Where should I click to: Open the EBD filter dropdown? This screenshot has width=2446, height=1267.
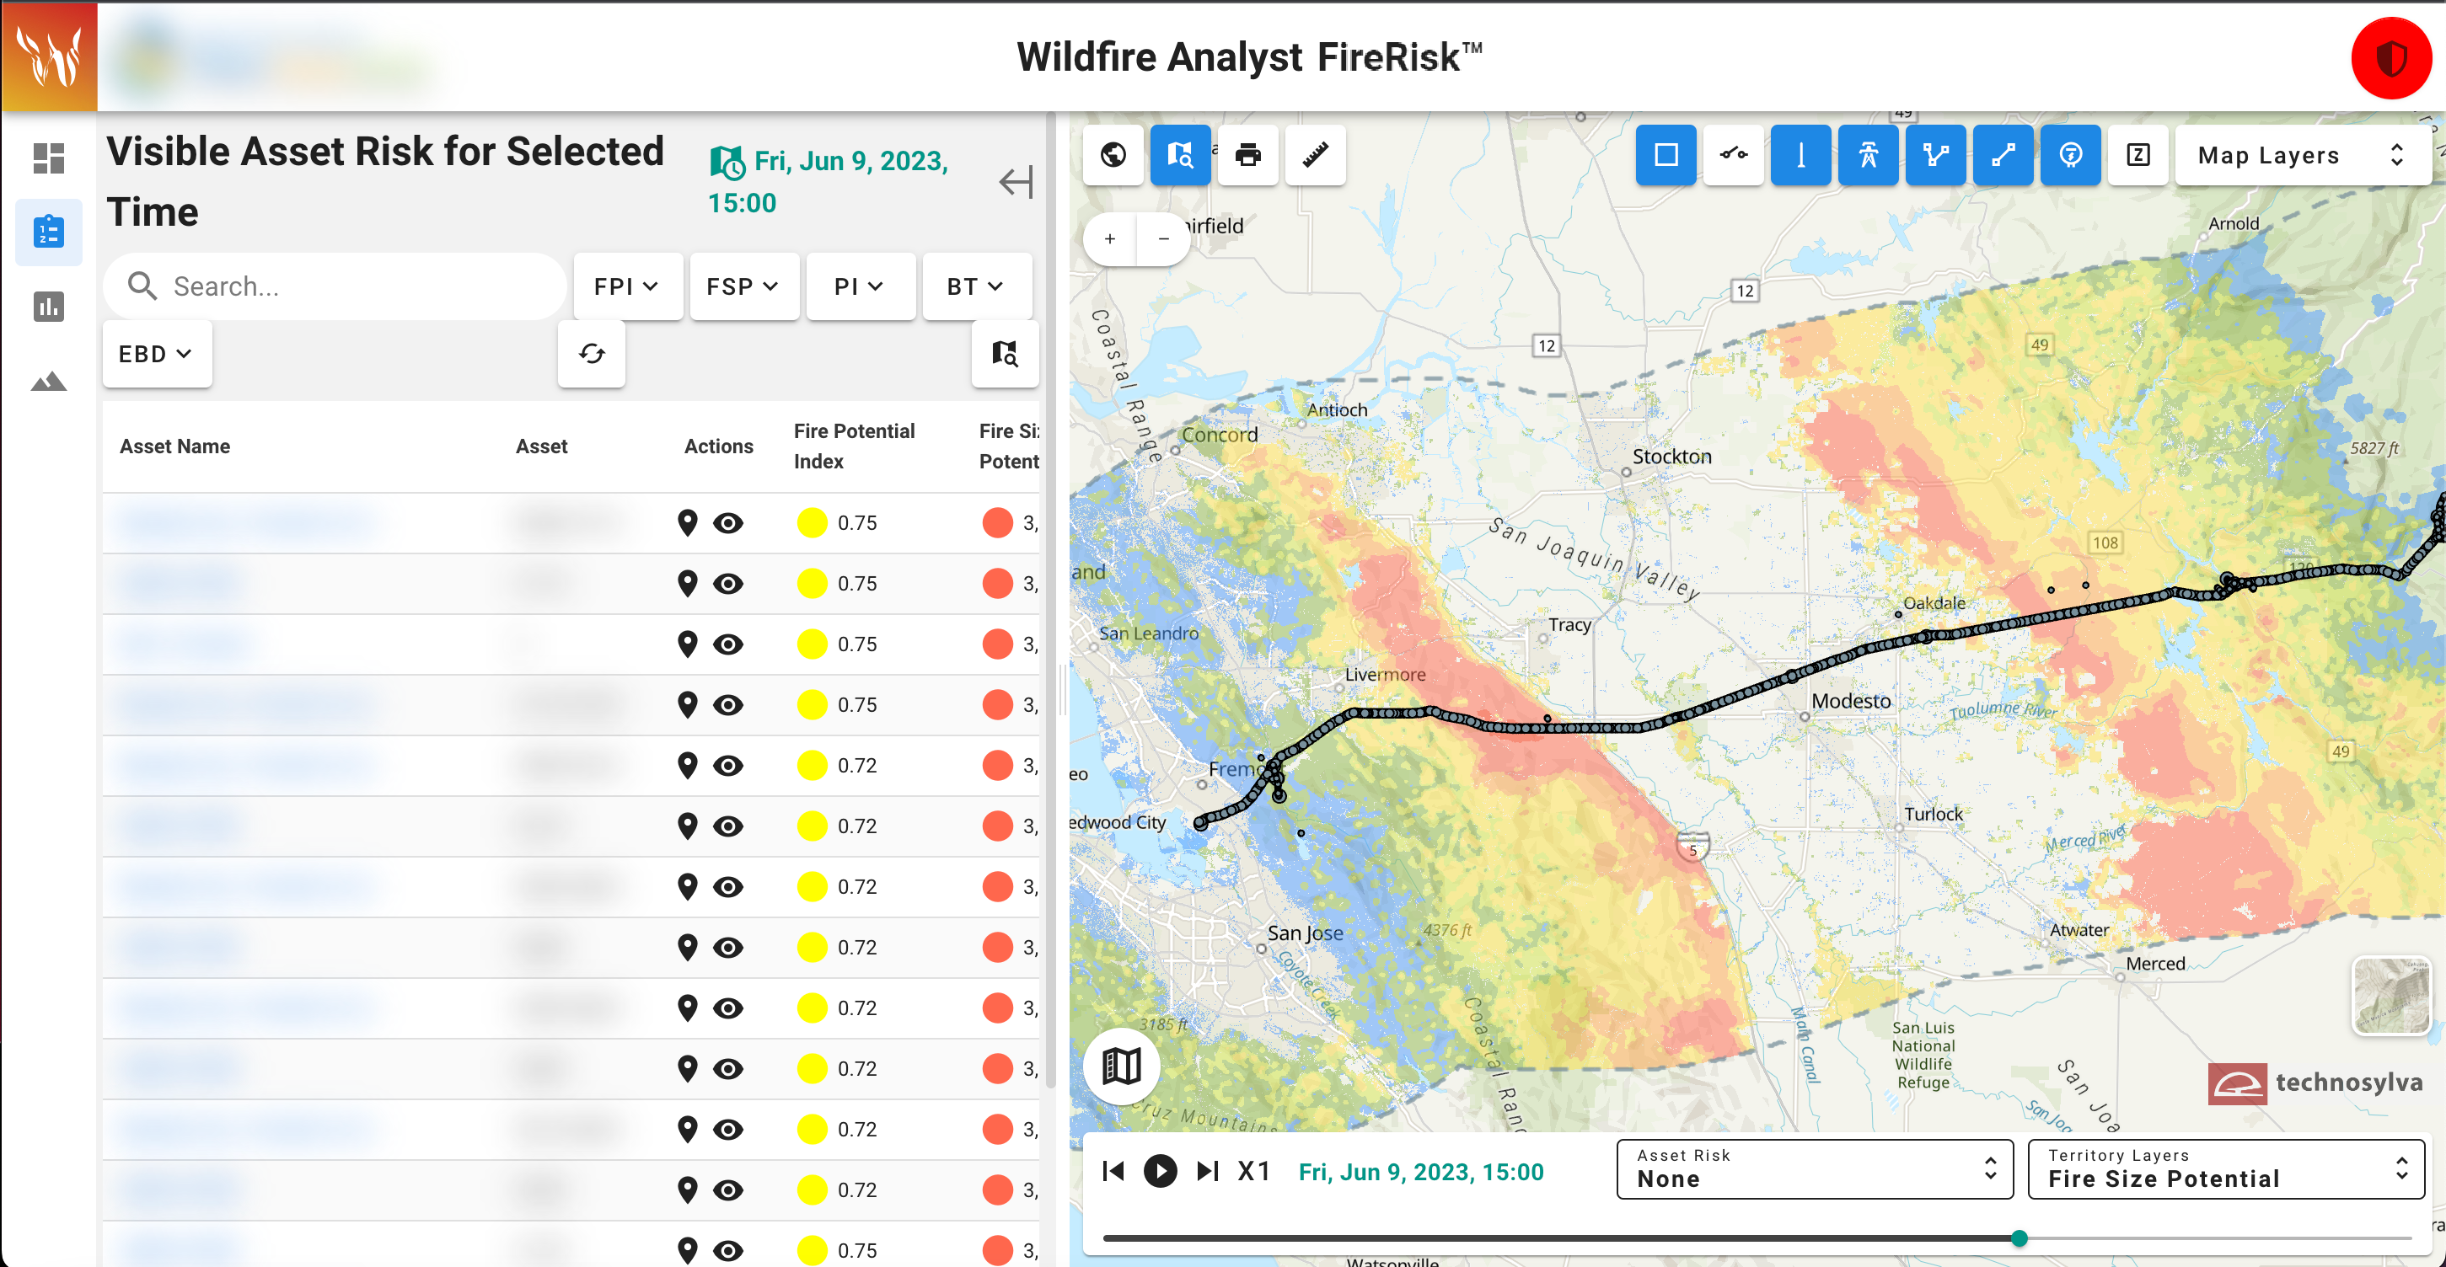pyautogui.click(x=156, y=354)
